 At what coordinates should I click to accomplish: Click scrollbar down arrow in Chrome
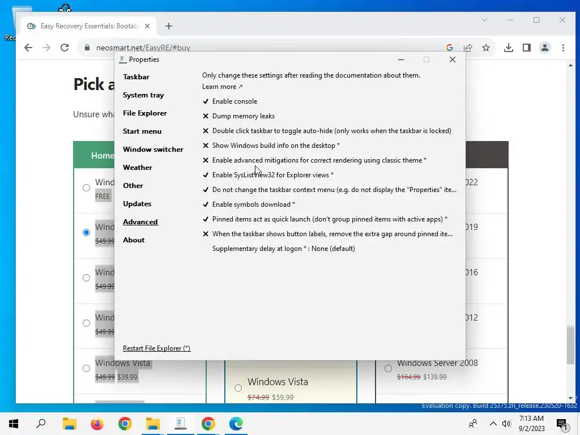point(570,398)
